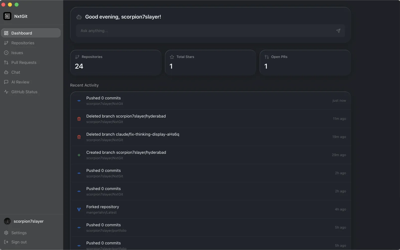Click the Settings gear icon
The width and height of the screenshot is (400, 250).
(x=6, y=233)
